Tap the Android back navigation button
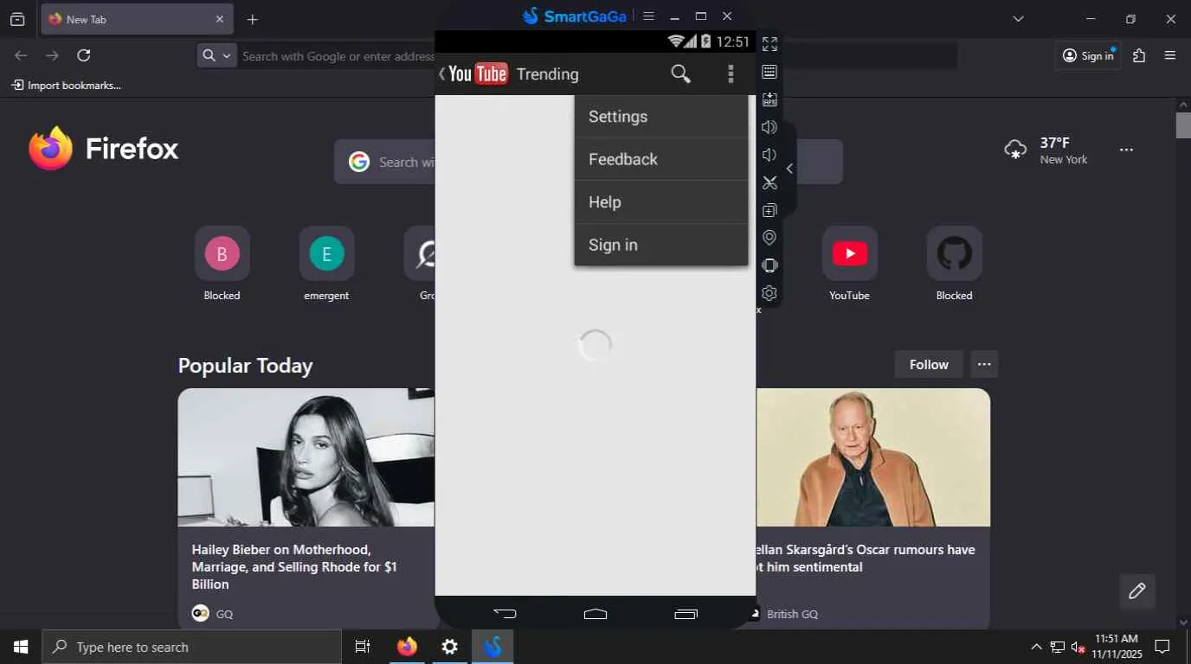Image resolution: width=1191 pixels, height=664 pixels. point(505,614)
